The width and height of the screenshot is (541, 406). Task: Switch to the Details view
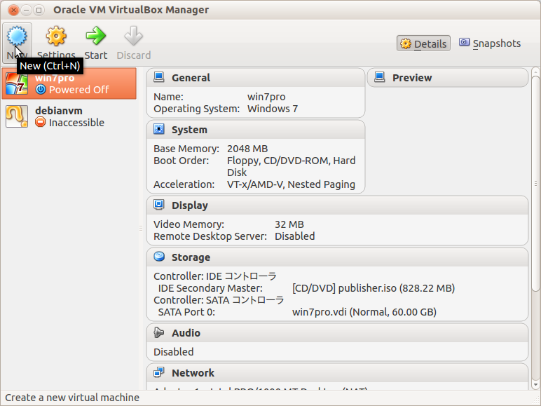pos(423,43)
